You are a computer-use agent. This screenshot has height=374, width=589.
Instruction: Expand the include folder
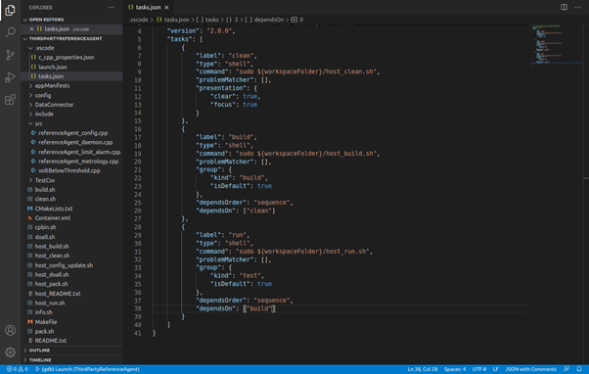(44, 114)
